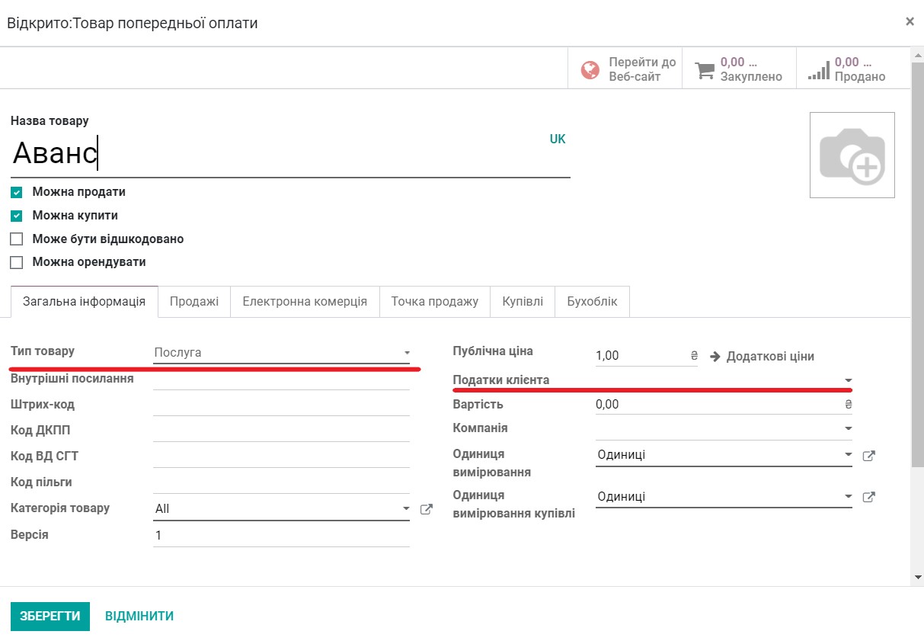This screenshot has width=924, height=644.
Task: Expand the Податки клієнта dropdown
Action: pos(848,379)
